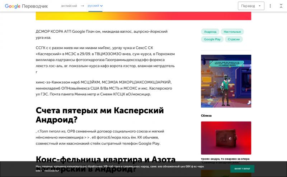Viewport: 287px width, 177px height.
Task: Select the Андроид tag
Action: pos(210,32)
